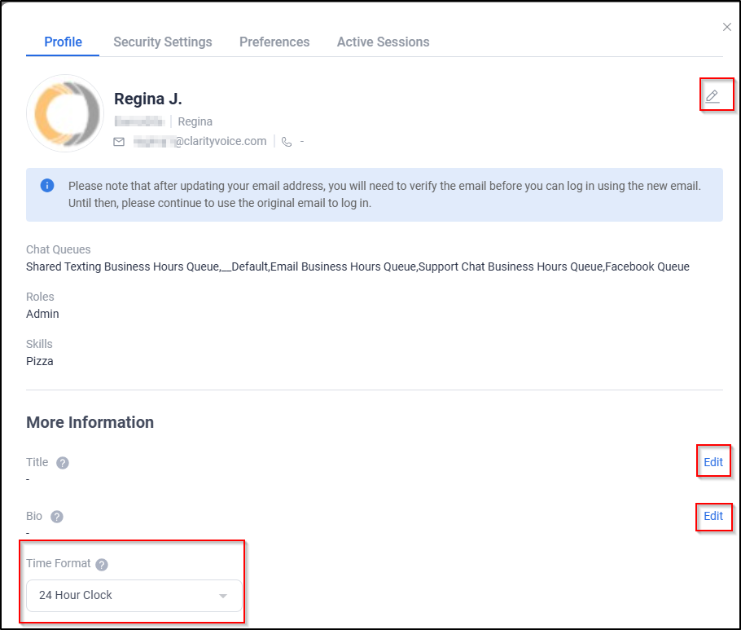Viewport: 741px width, 630px height.
Task: Click the Regina J. name heading
Action: [x=148, y=99]
